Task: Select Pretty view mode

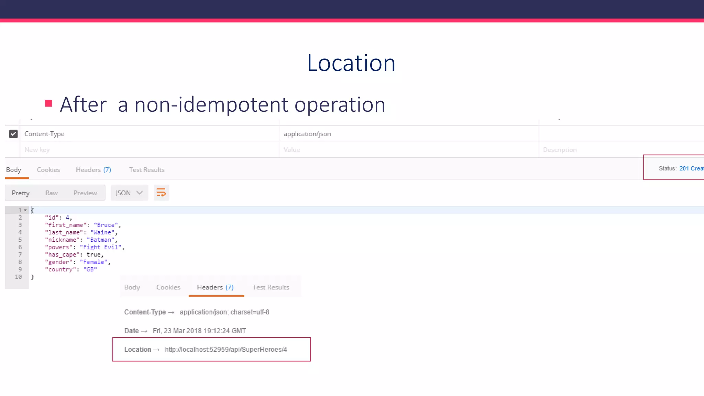Action: (x=21, y=193)
